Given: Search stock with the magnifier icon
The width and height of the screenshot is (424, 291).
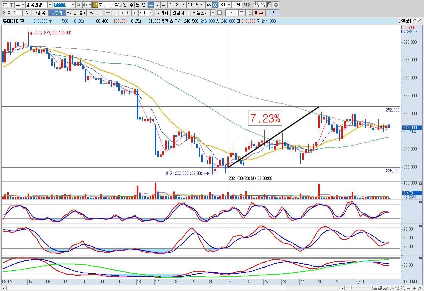Looking at the screenshot, I should pyautogui.click(x=78, y=5).
